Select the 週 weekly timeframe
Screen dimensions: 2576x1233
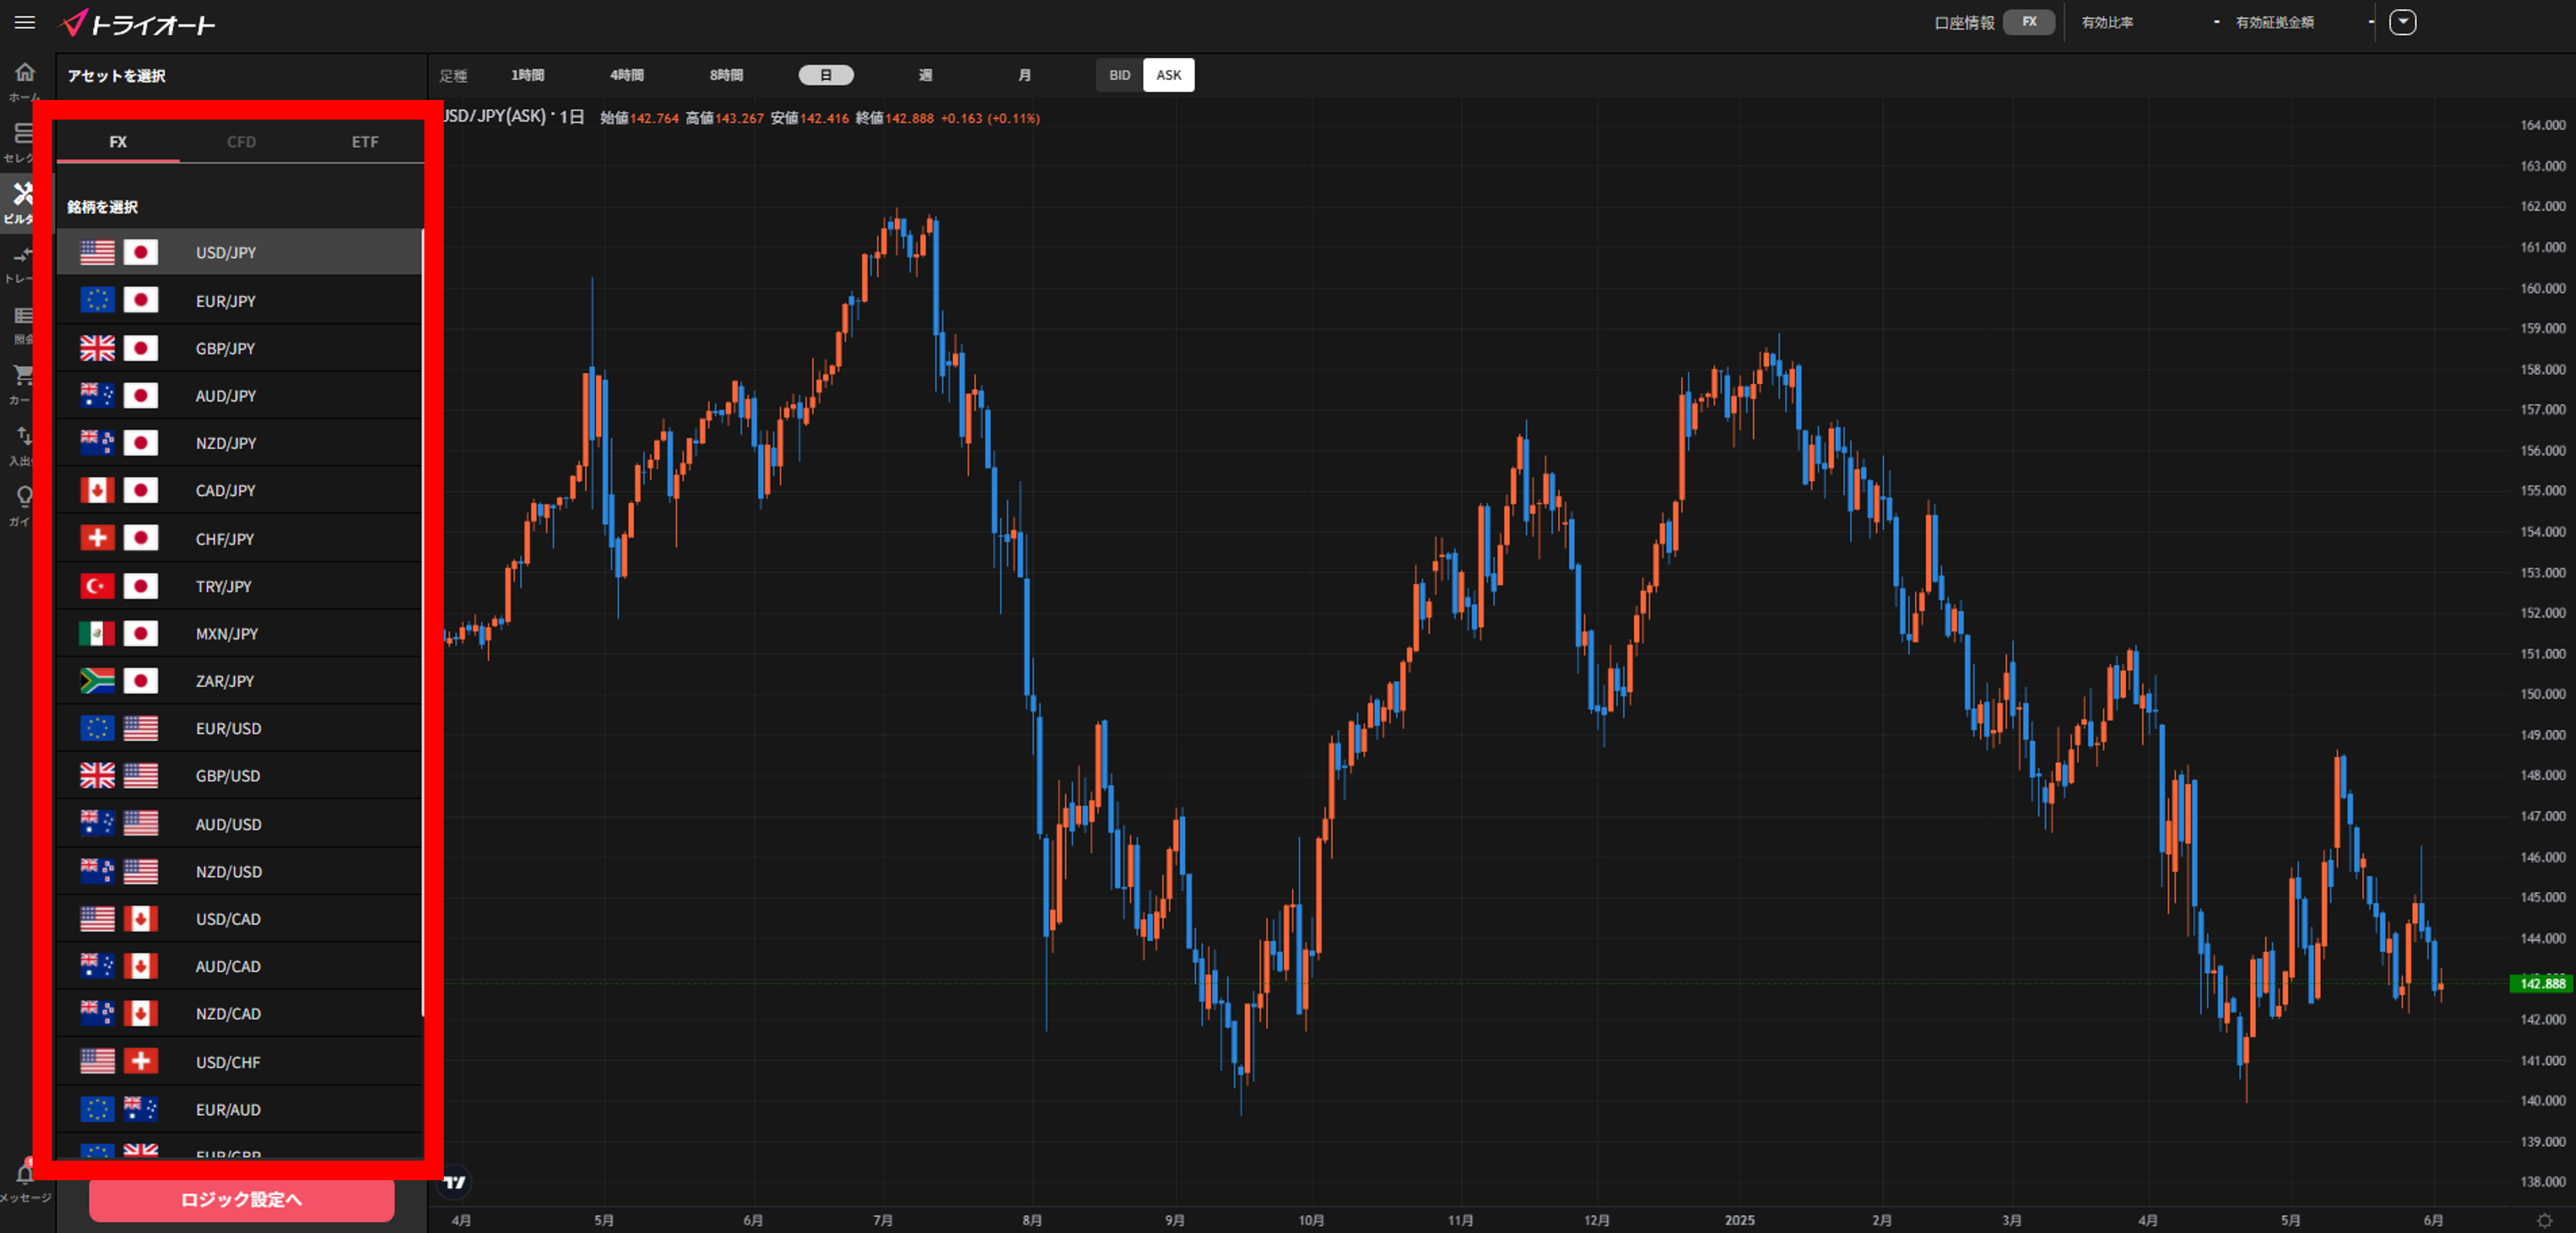(x=926, y=75)
